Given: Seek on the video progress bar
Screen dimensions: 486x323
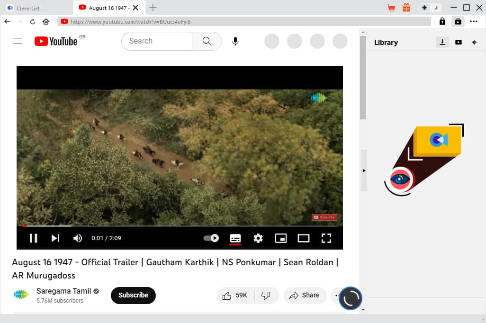Looking at the screenshot, I should click(x=180, y=226).
